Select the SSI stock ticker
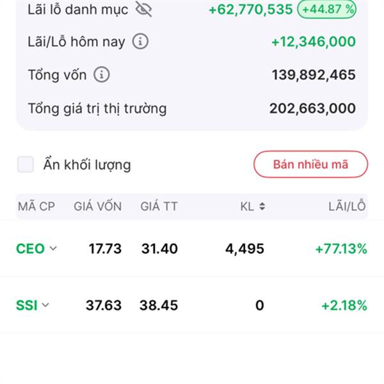 click(26, 305)
